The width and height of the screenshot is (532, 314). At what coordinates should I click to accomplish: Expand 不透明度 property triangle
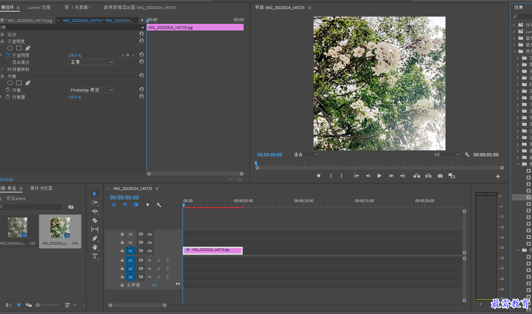pos(1,55)
